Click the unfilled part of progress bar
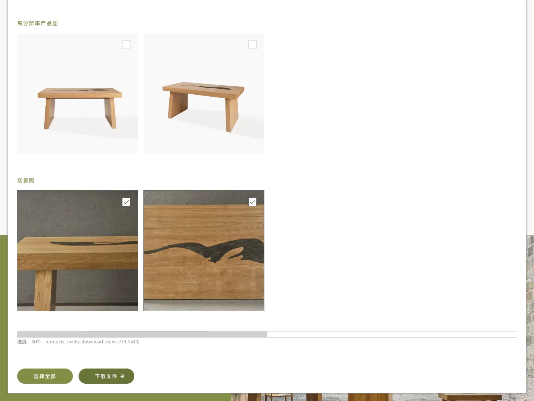 coord(392,334)
